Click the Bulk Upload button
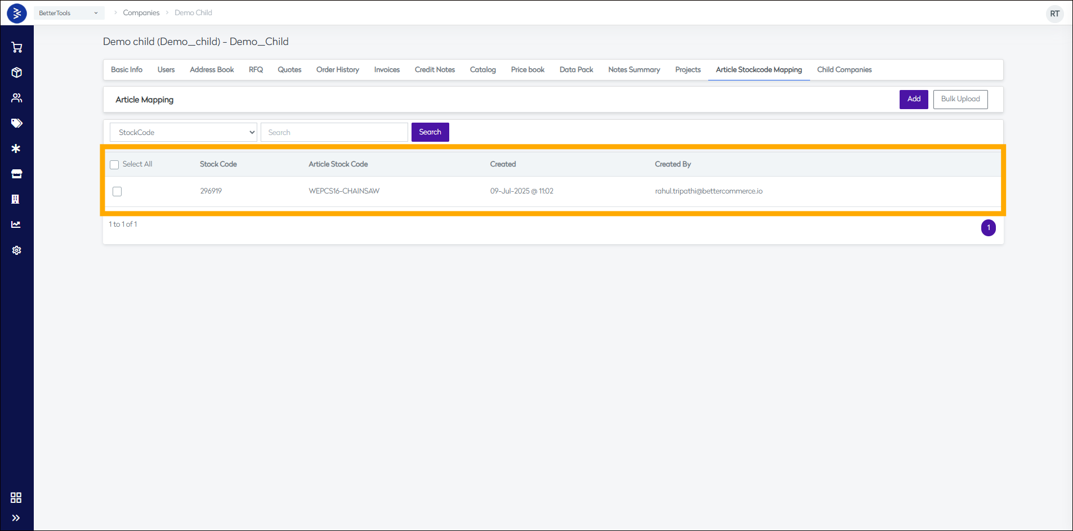Screen dimensions: 1073x531 960,99
